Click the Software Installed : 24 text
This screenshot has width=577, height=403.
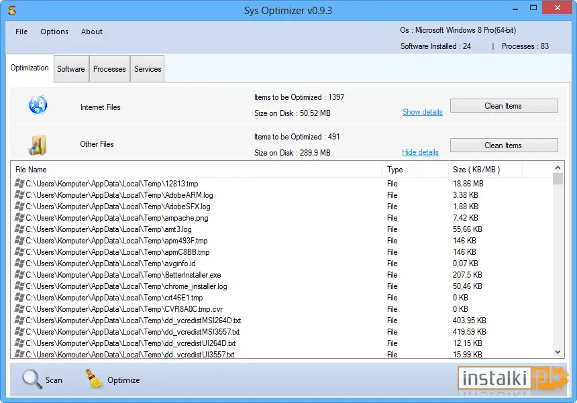point(435,46)
